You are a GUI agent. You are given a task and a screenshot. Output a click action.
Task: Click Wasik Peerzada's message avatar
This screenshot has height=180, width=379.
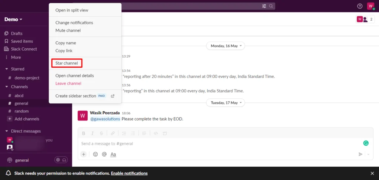(x=83, y=116)
